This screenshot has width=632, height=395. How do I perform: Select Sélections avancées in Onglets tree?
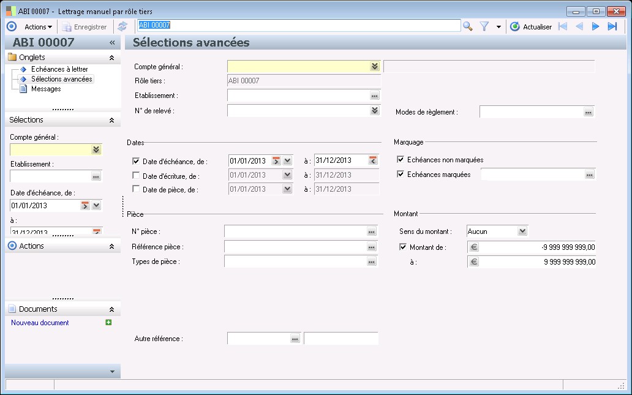[x=62, y=79]
